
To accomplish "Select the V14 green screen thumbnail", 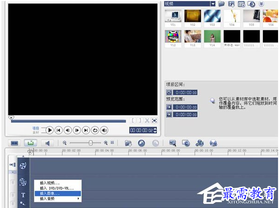I will (212, 36).
